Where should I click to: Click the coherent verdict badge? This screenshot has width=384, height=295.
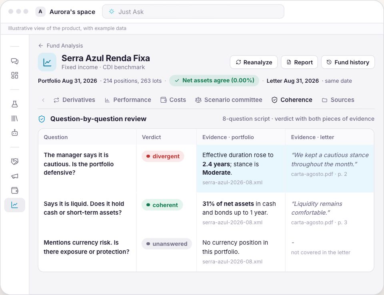pyautogui.click(x=162, y=205)
